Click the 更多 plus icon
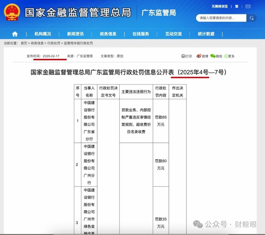The width and height of the screenshot is (265, 235). tap(226, 56)
